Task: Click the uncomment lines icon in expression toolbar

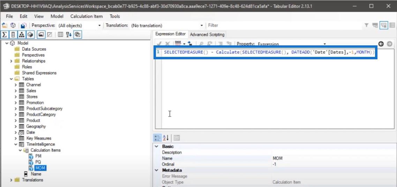Action: [x=229, y=44]
